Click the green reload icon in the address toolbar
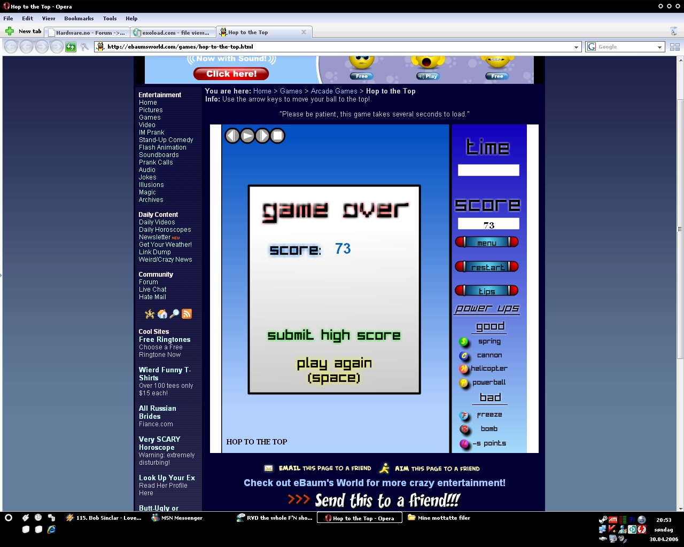This screenshot has height=547, width=684. (x=71, y=47)
